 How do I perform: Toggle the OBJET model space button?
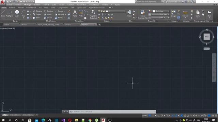point(145,116)
